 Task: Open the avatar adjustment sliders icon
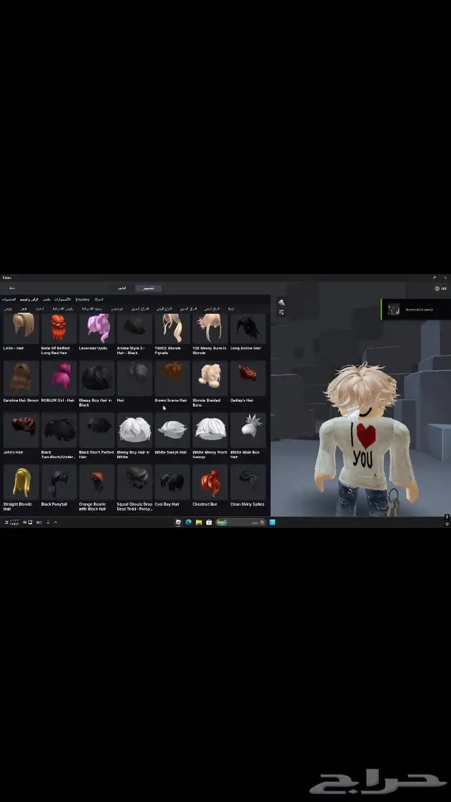282,312
